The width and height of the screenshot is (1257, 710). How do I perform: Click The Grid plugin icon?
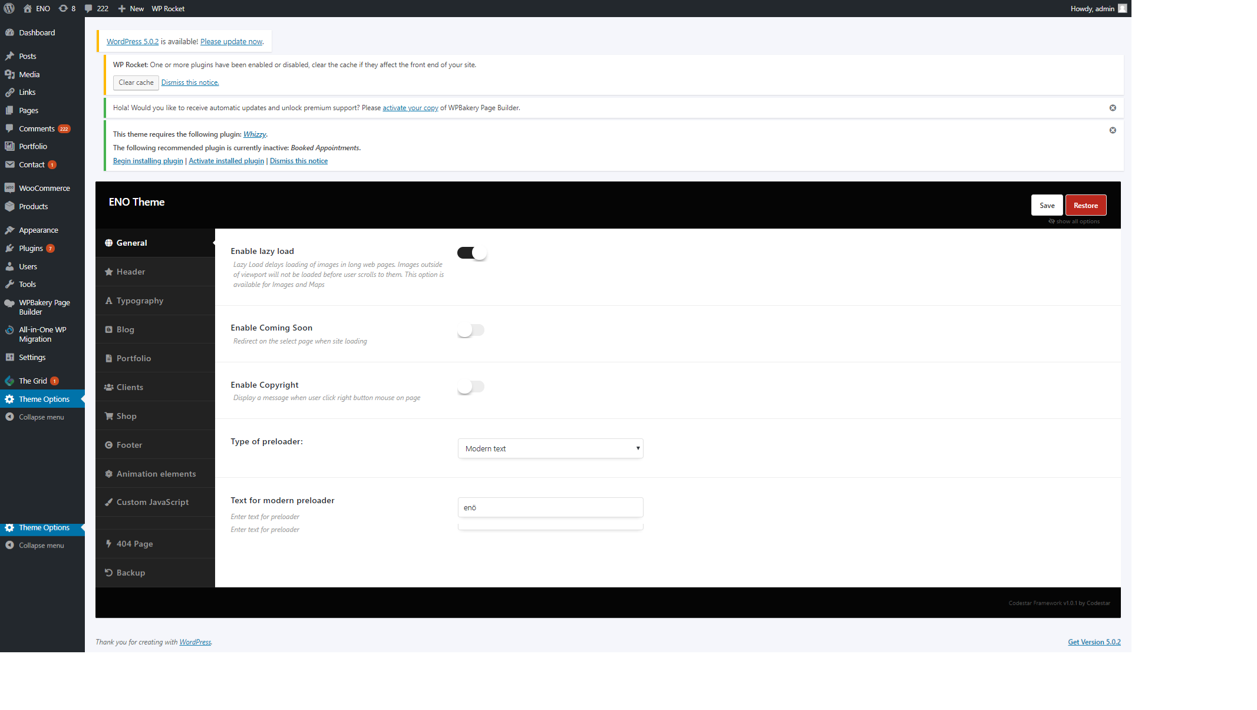pyautogui.click(x=9, y=381)
